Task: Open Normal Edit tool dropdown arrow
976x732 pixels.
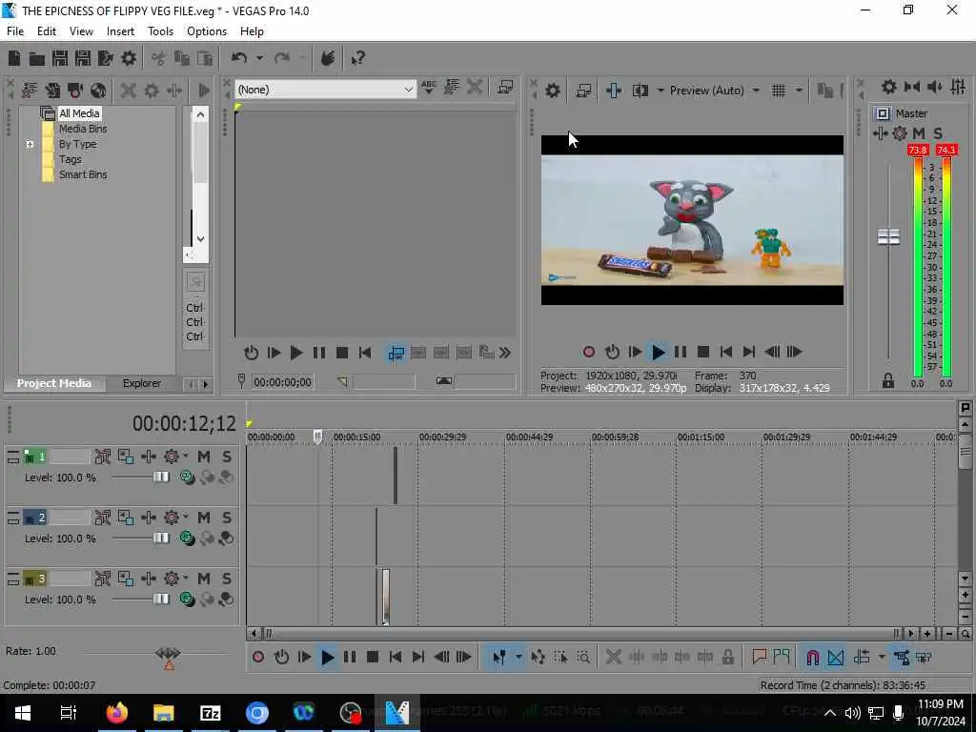Action: 518,658
